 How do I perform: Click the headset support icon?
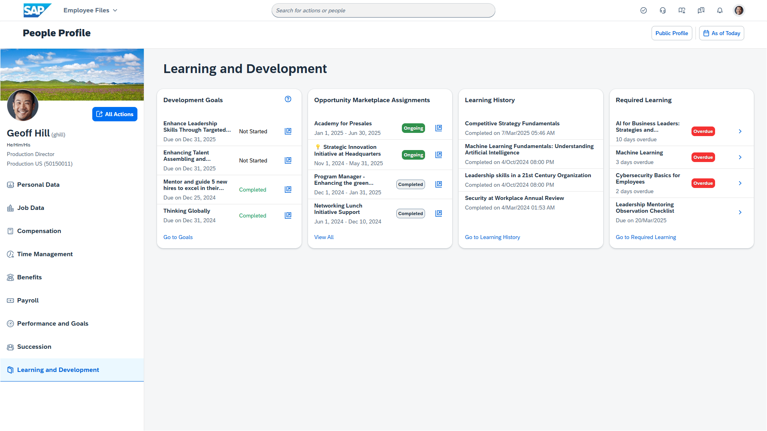pyautogui.click(x=663, y=10)
